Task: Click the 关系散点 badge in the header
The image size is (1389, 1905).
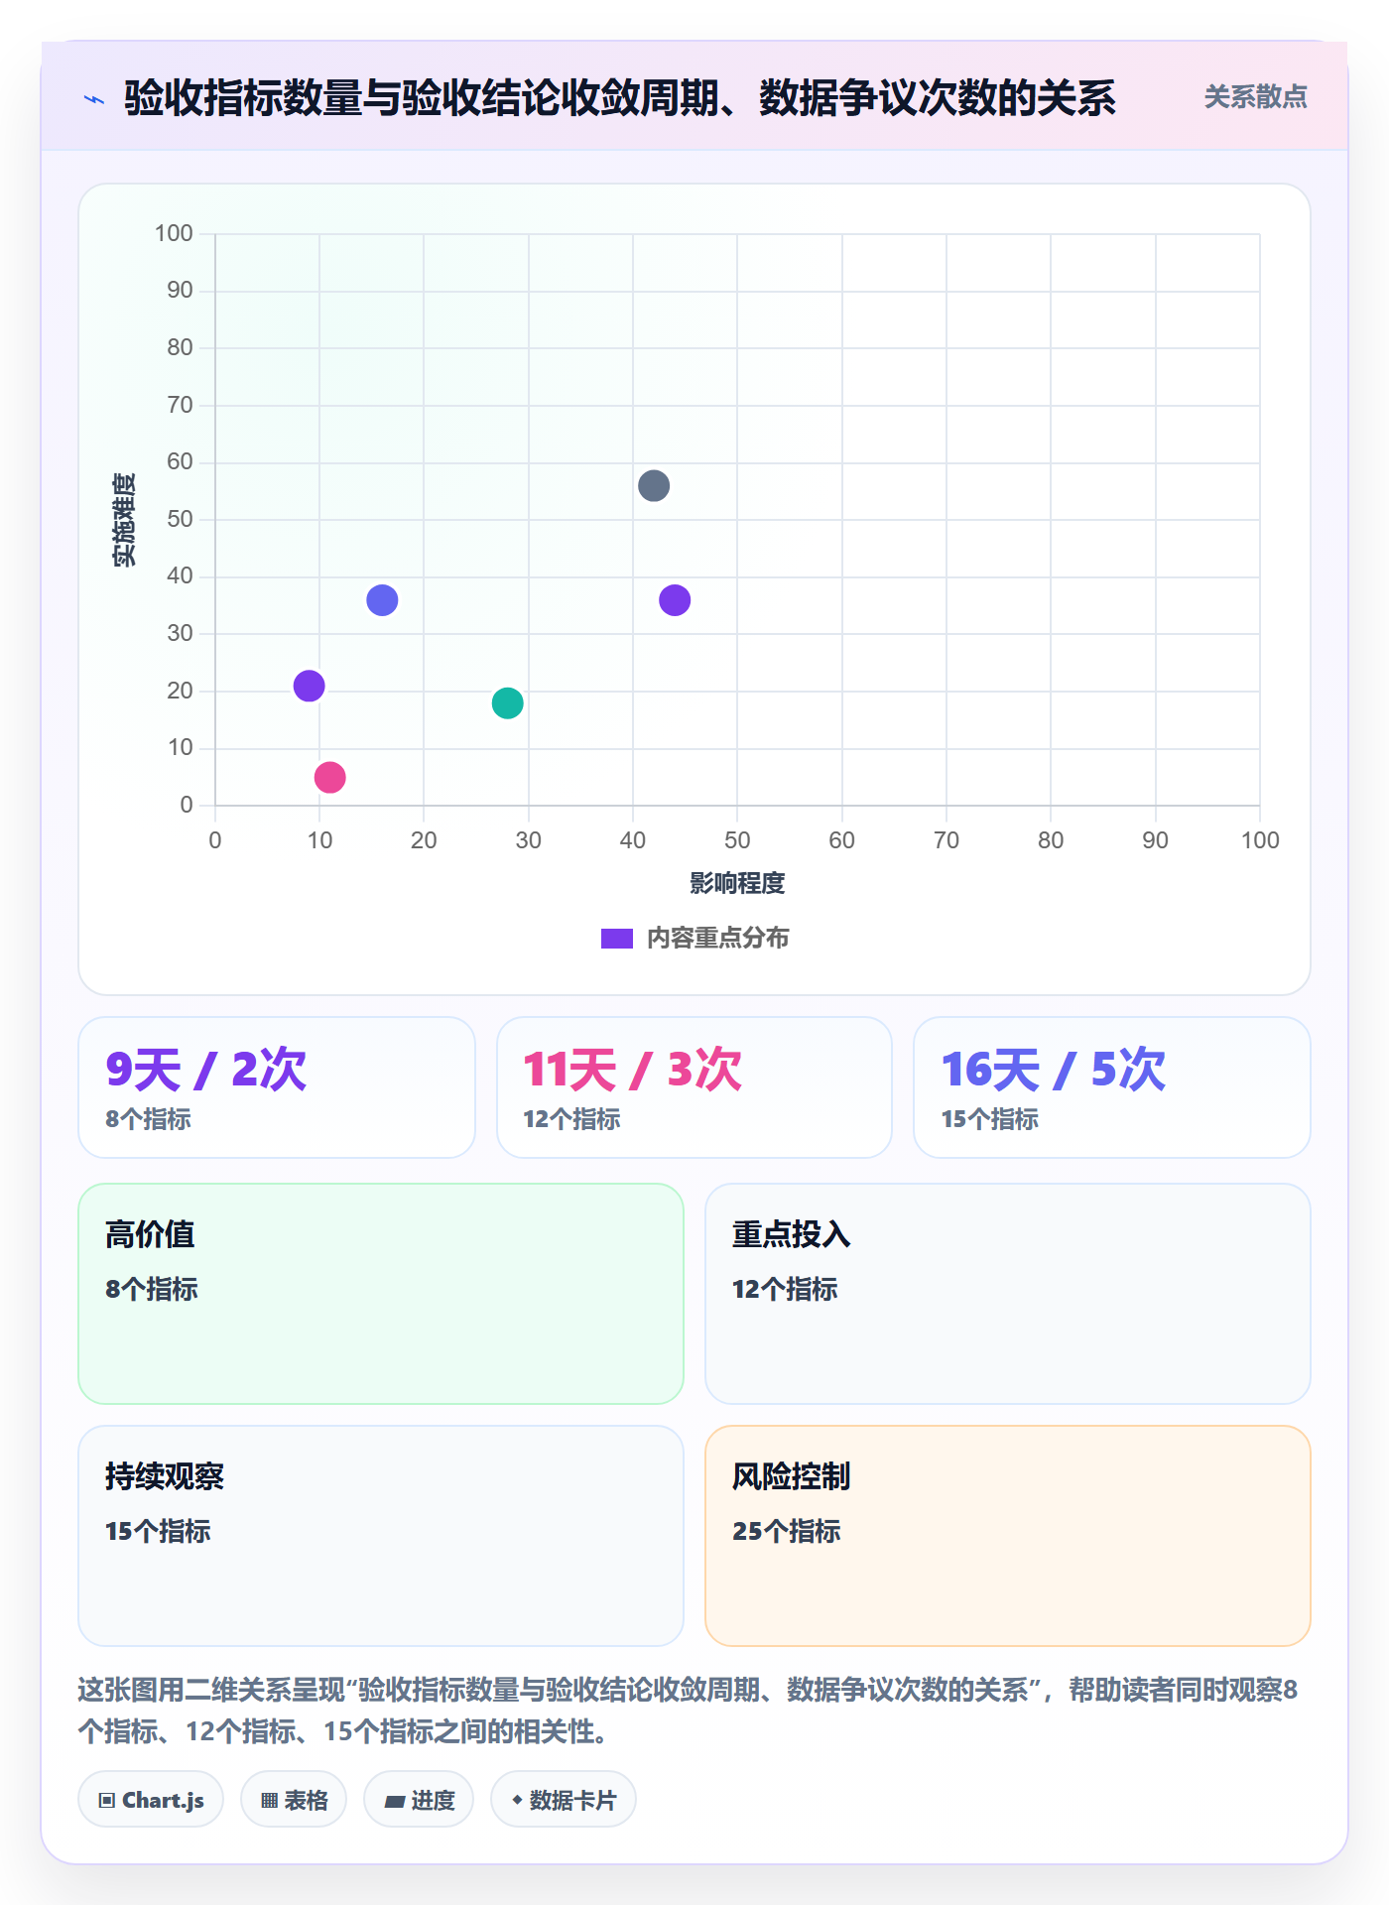Action: [x=1255, y=97]
